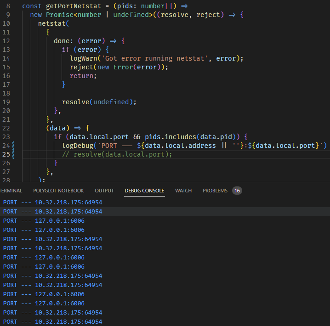Click the done: property on line 12
330x326 pixels.
63,41
